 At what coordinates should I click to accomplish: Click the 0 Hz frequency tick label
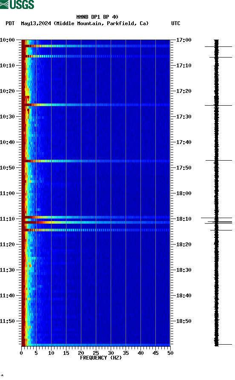(x=21, y=353)
